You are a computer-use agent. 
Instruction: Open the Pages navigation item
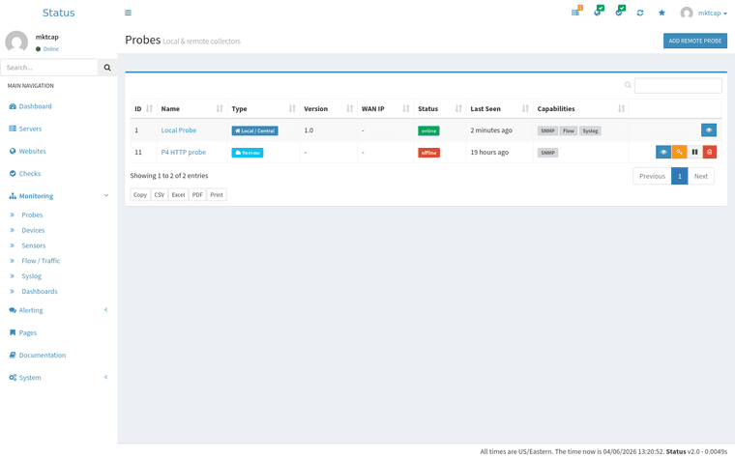(28, 332)
